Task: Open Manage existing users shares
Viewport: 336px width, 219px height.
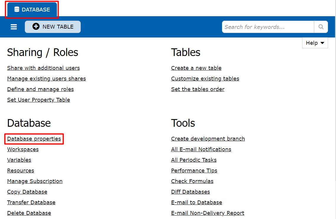Action: 47,79
